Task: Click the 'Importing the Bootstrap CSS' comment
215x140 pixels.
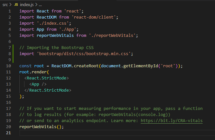Action: 57,48
